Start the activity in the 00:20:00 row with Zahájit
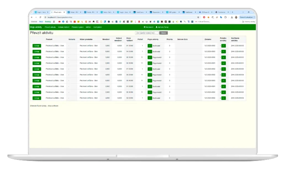The image size is (283, 170). pyautogui.click(x=36, y=75)
